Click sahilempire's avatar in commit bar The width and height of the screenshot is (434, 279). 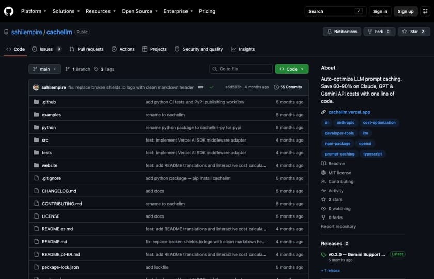(x=36, y=87)
